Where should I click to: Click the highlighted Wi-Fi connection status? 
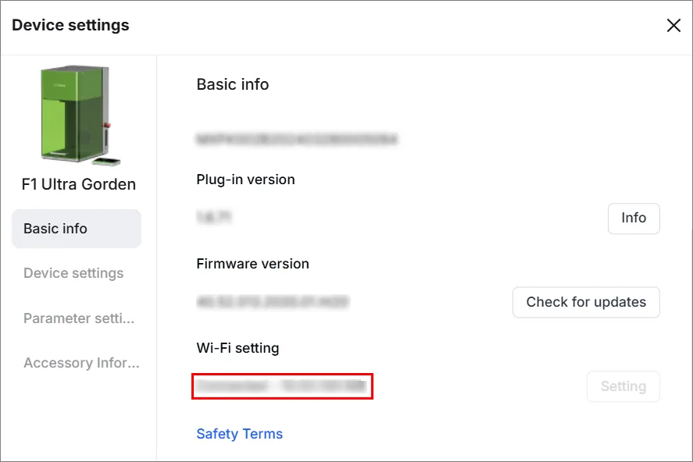pos(282,386)
